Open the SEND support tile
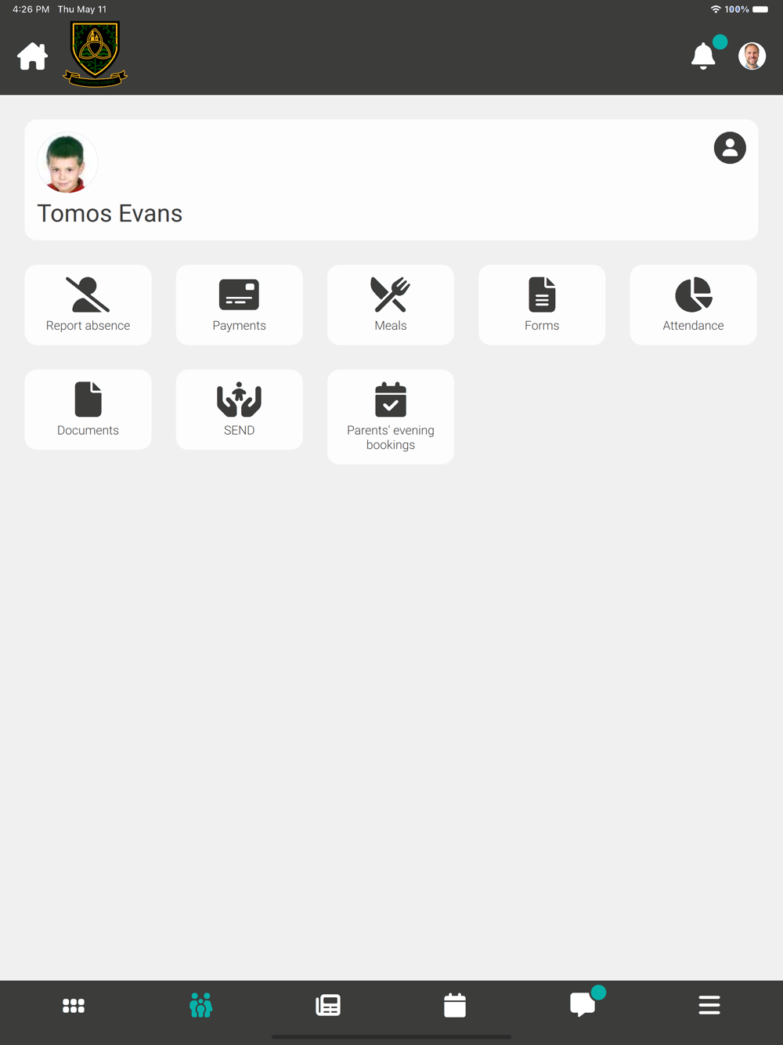 239,410
